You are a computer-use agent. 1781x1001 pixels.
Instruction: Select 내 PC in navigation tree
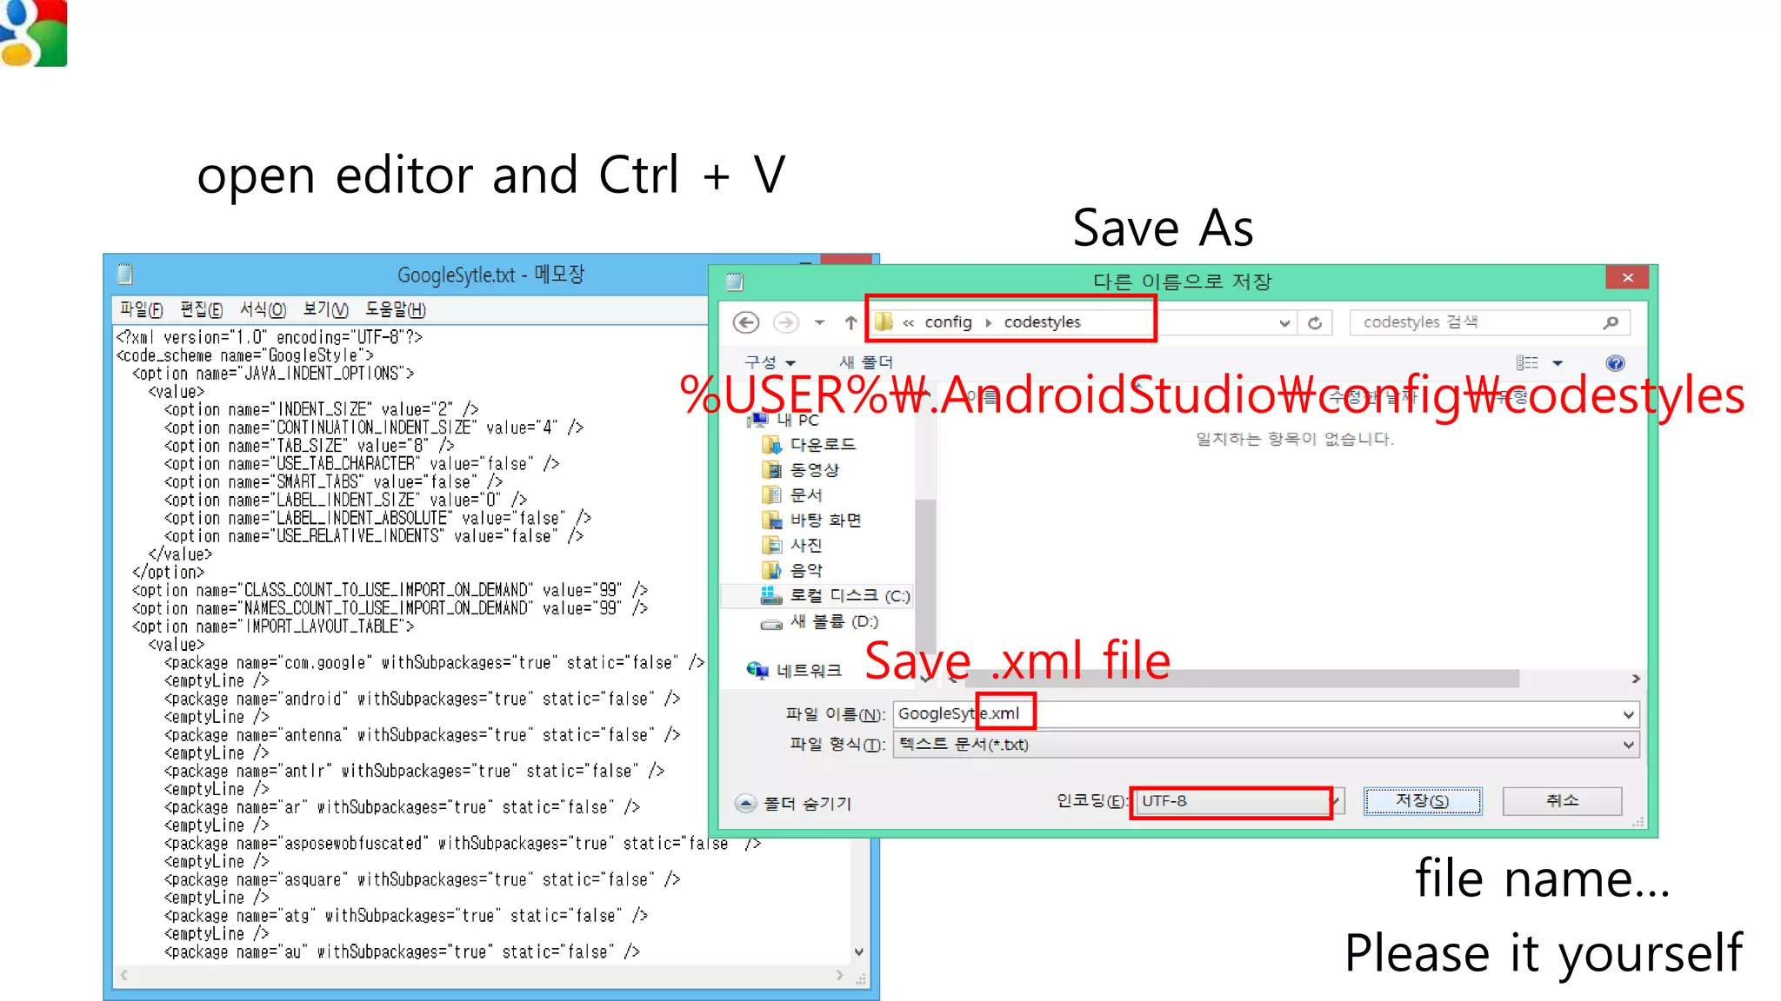click(x=783, y=420)
